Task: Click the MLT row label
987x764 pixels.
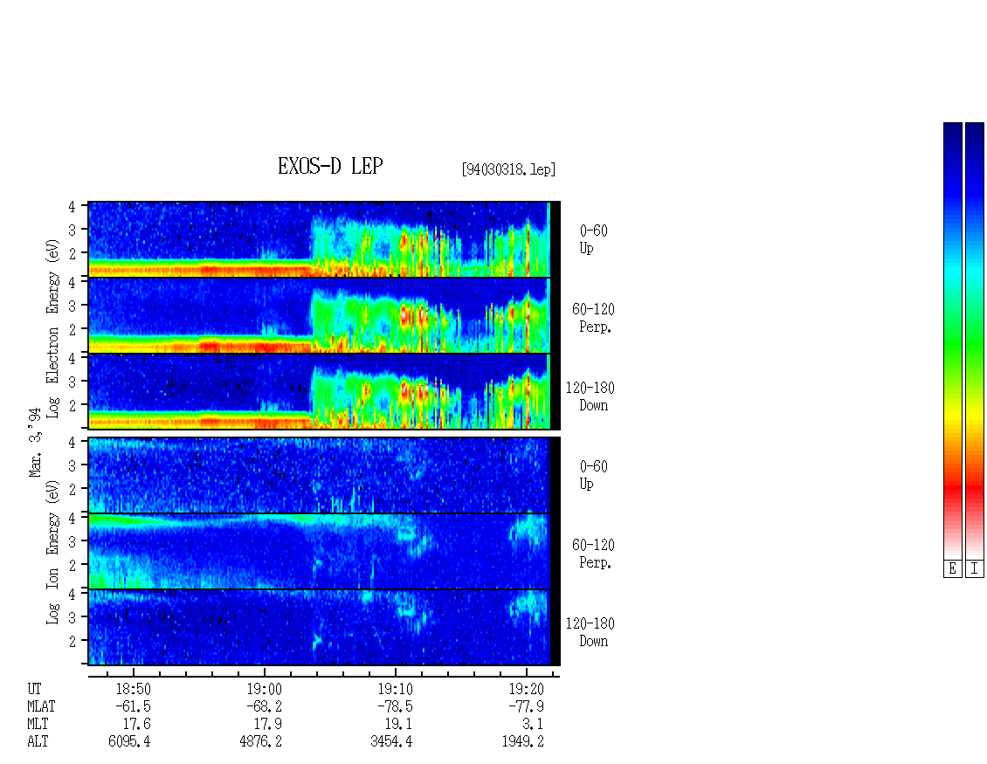Action: pos(38,724)
